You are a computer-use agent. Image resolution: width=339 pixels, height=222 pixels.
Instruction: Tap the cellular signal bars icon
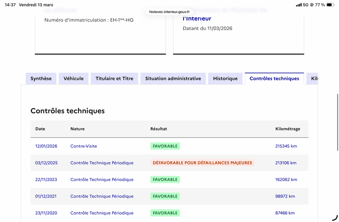299,5
